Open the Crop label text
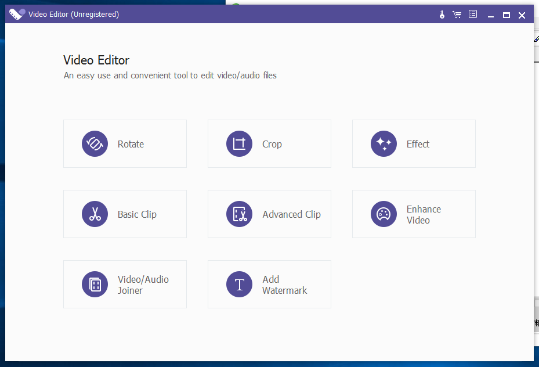539x367 pixels. pos(272,144)
